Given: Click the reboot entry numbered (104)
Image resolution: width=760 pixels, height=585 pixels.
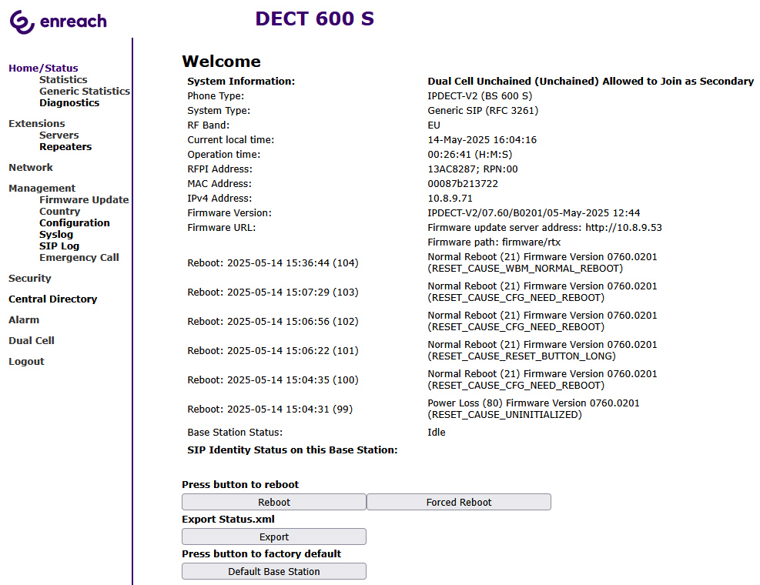Looking at the screenshot, I should pos(273,263).
